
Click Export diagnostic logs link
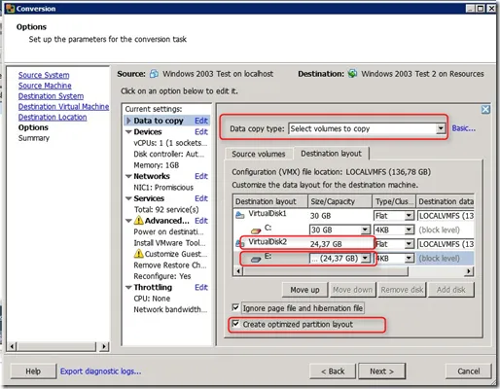(x=100, y=371)
